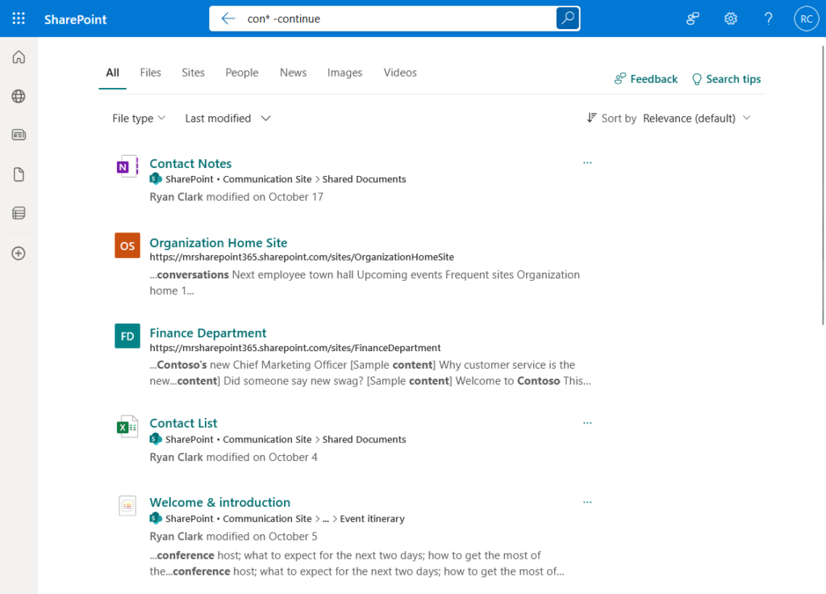Switch to the Images tab

coord(344,73)
